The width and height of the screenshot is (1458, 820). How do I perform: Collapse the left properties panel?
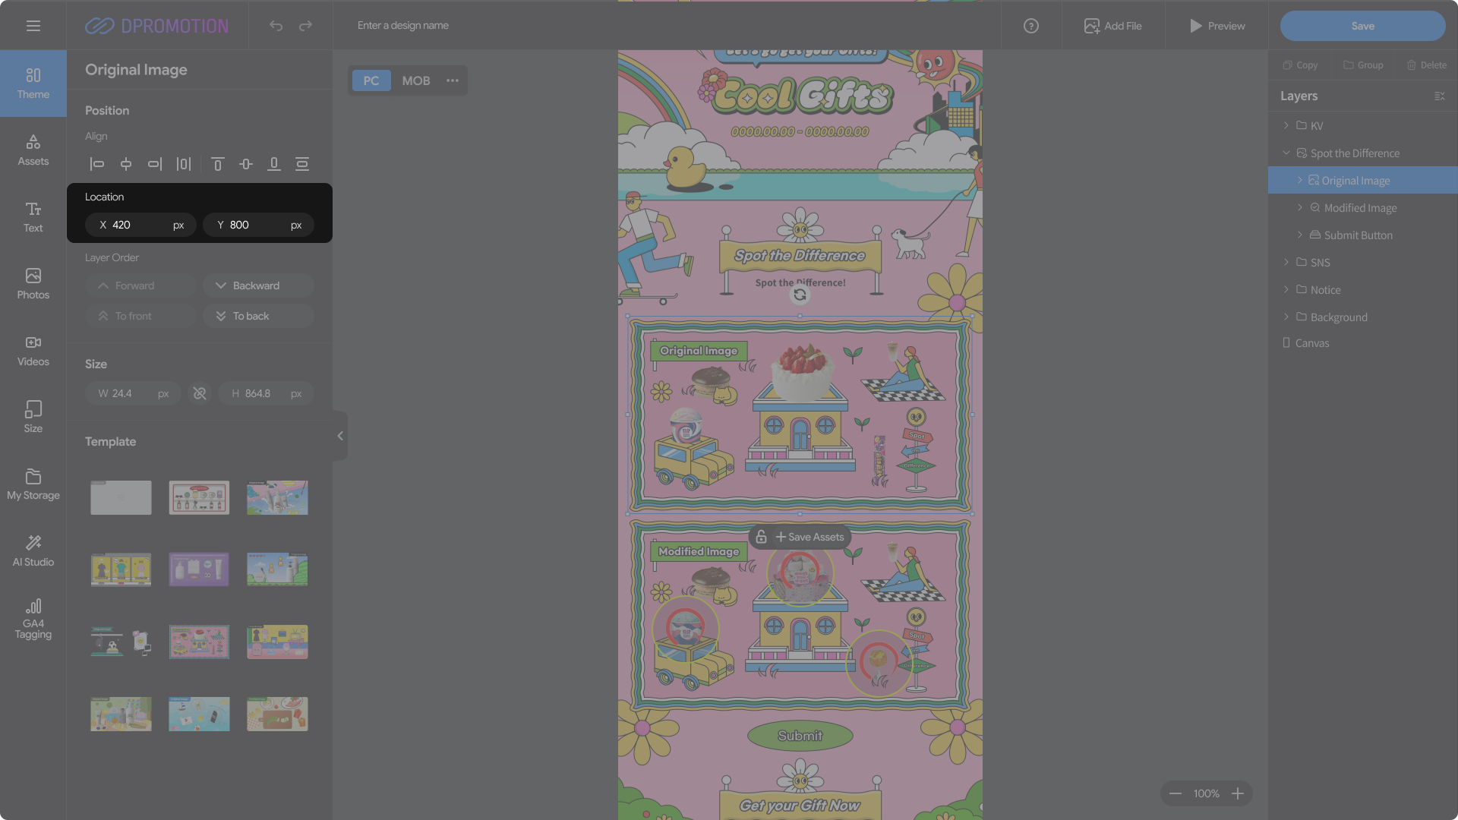340,436
